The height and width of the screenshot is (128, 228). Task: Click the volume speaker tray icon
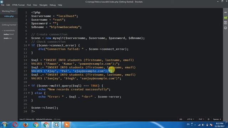203,125
